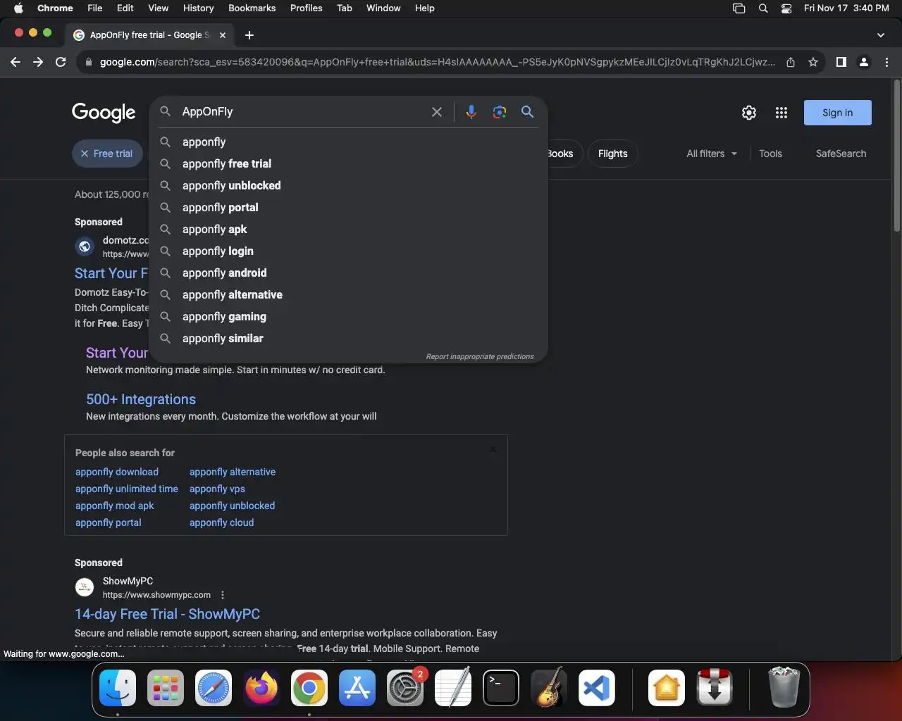Start voice search with the microphone icon
Screen dimensions: 902x721
click(x=471, y=112)
